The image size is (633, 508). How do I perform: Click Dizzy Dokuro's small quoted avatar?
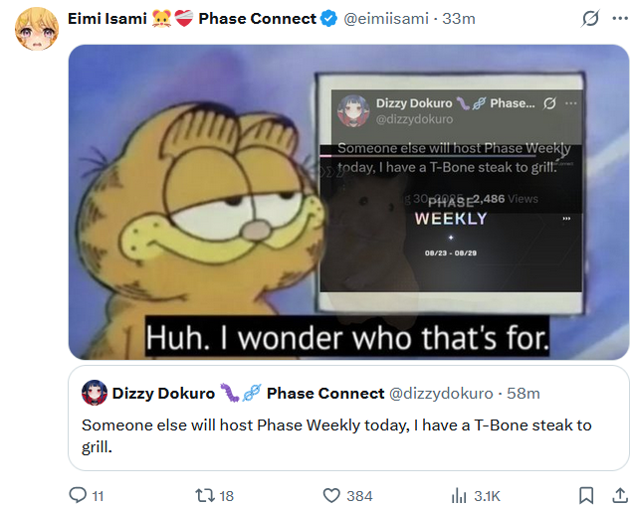(95, 393)
